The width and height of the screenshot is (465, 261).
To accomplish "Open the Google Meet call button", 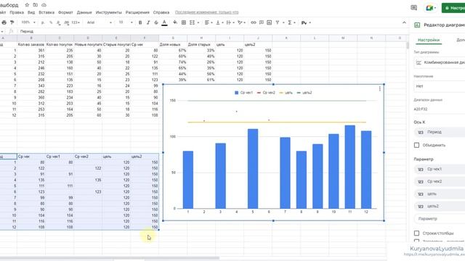I will pos(431,8).
